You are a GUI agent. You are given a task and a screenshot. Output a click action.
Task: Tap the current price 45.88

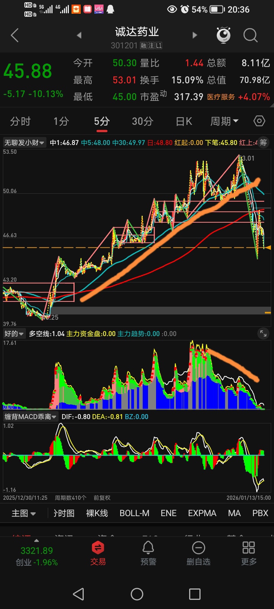pos(28,72)
